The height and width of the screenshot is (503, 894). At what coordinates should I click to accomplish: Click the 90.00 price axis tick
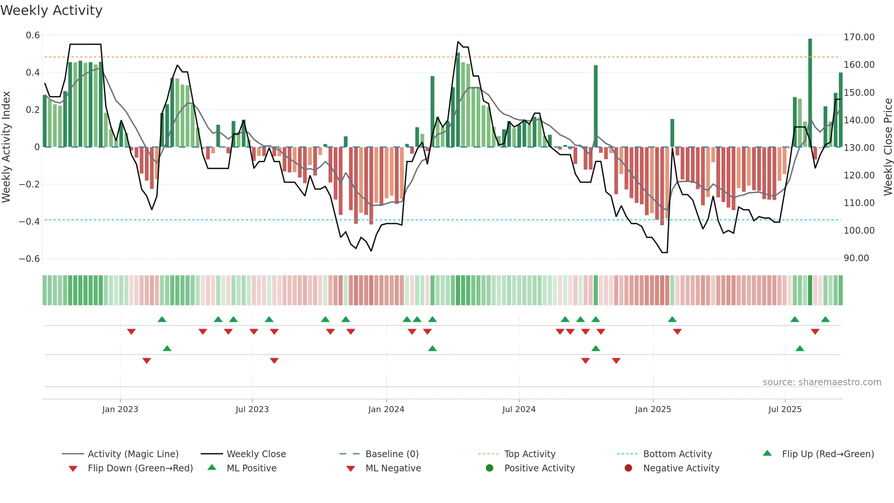(856, 258)
